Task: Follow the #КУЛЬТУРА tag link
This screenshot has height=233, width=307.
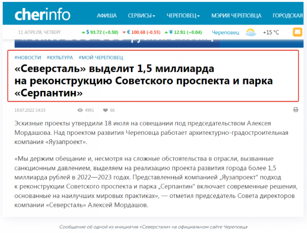Action: tap(60, 57)
